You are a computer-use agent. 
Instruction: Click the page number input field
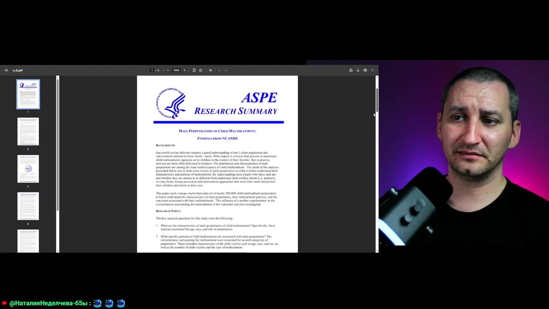point(152,70)
